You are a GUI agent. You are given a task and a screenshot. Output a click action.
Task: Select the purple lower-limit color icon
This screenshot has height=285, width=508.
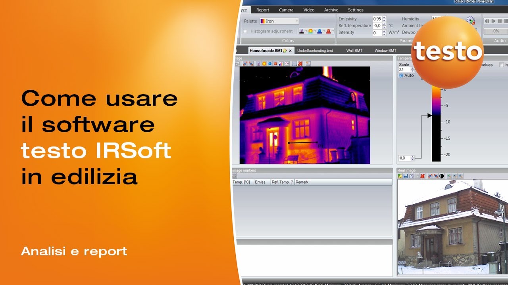coord(302,31)
